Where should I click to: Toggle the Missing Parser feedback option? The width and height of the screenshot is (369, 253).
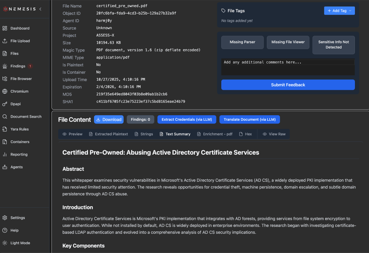point(242,42)
